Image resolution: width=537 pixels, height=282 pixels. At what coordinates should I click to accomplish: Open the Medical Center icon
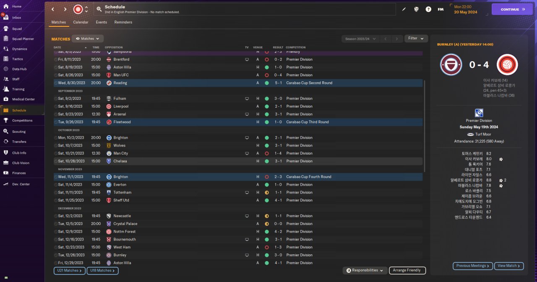tap(6, 99)
